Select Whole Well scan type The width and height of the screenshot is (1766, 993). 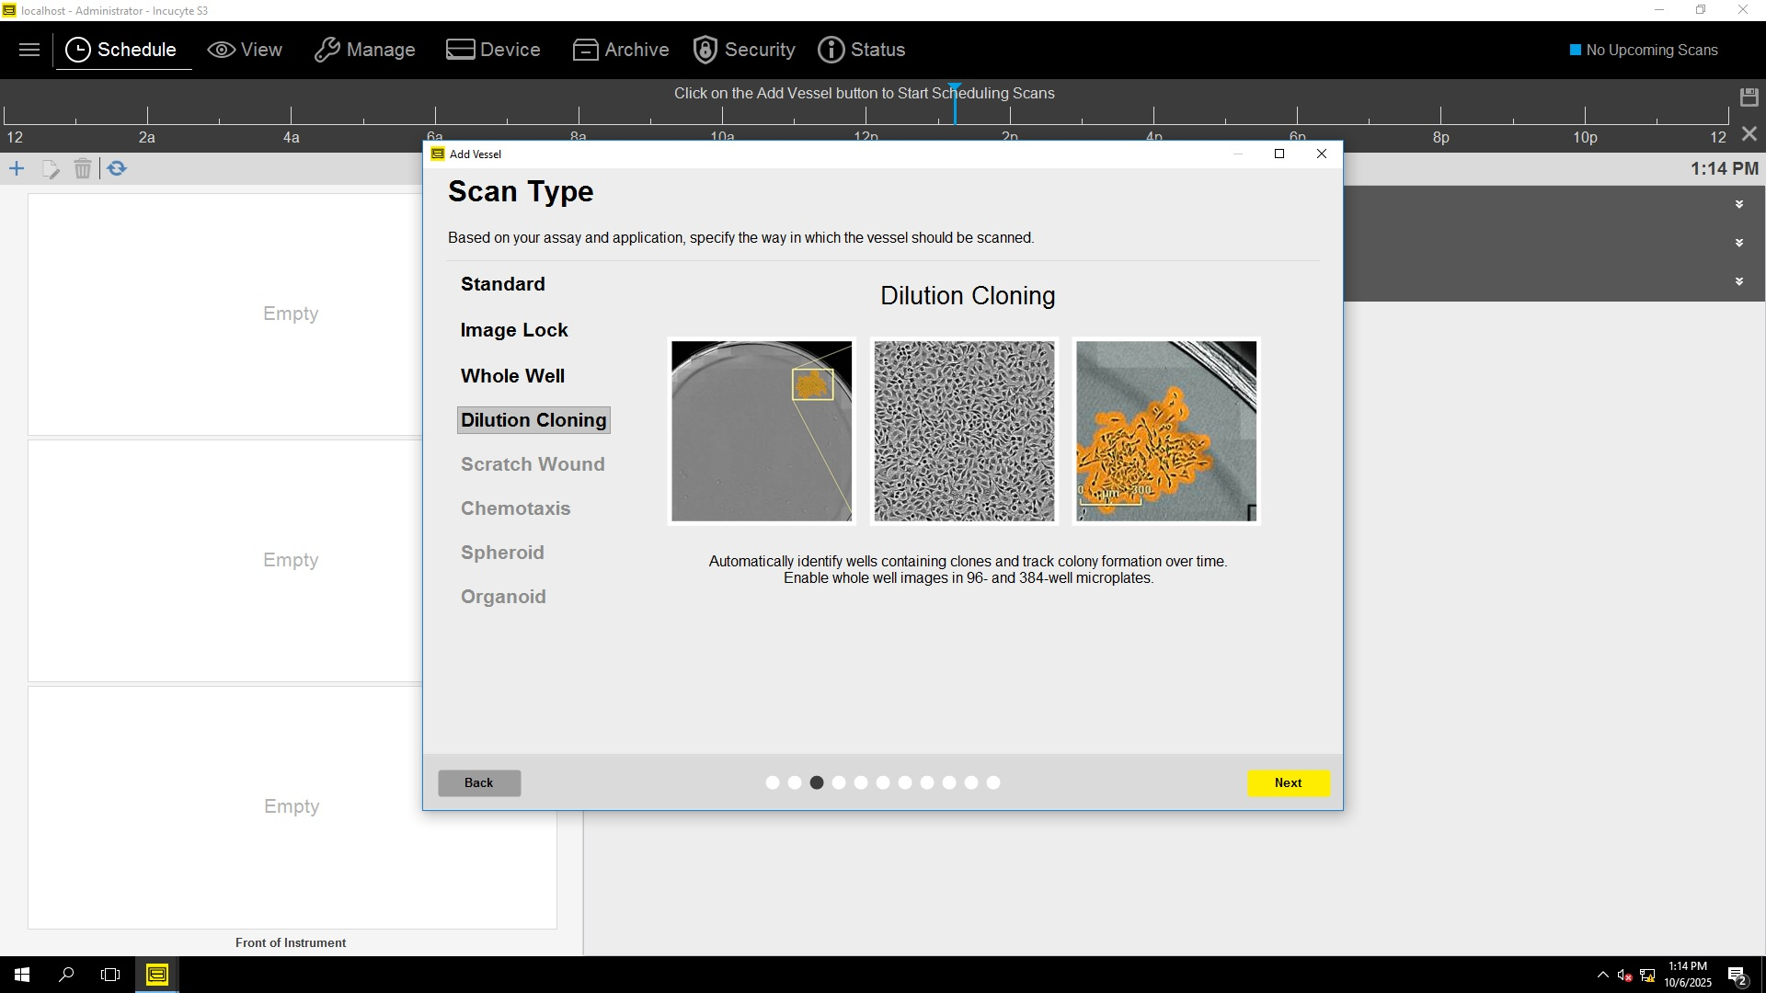(x=512, y=376)
